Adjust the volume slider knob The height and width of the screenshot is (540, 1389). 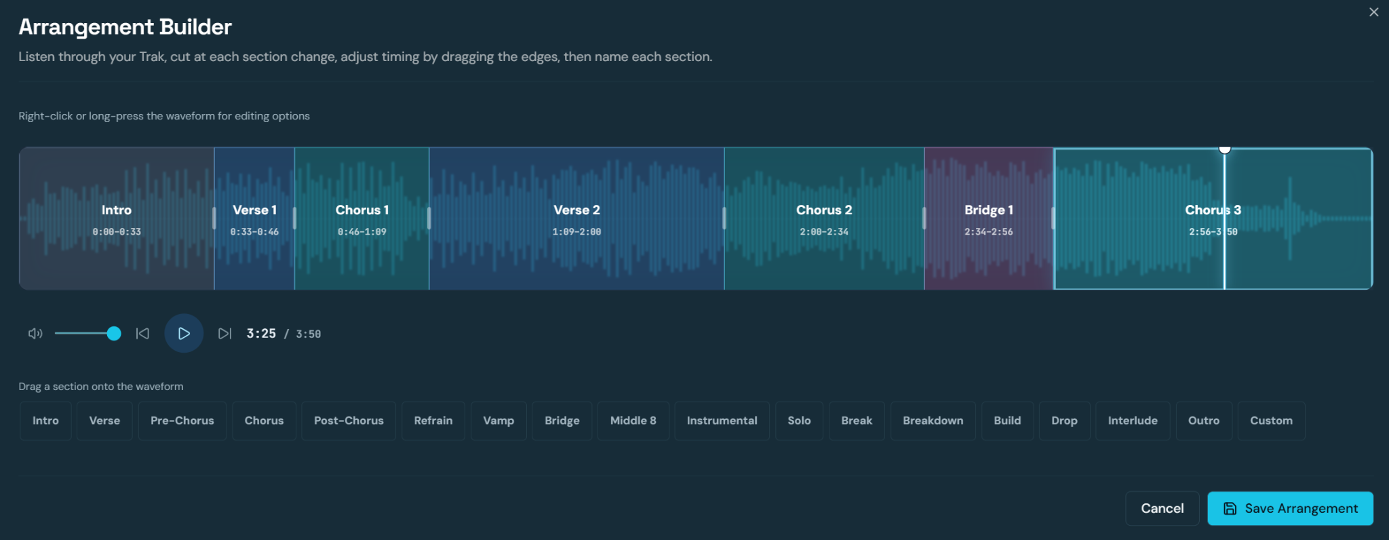tap(114, 333)
